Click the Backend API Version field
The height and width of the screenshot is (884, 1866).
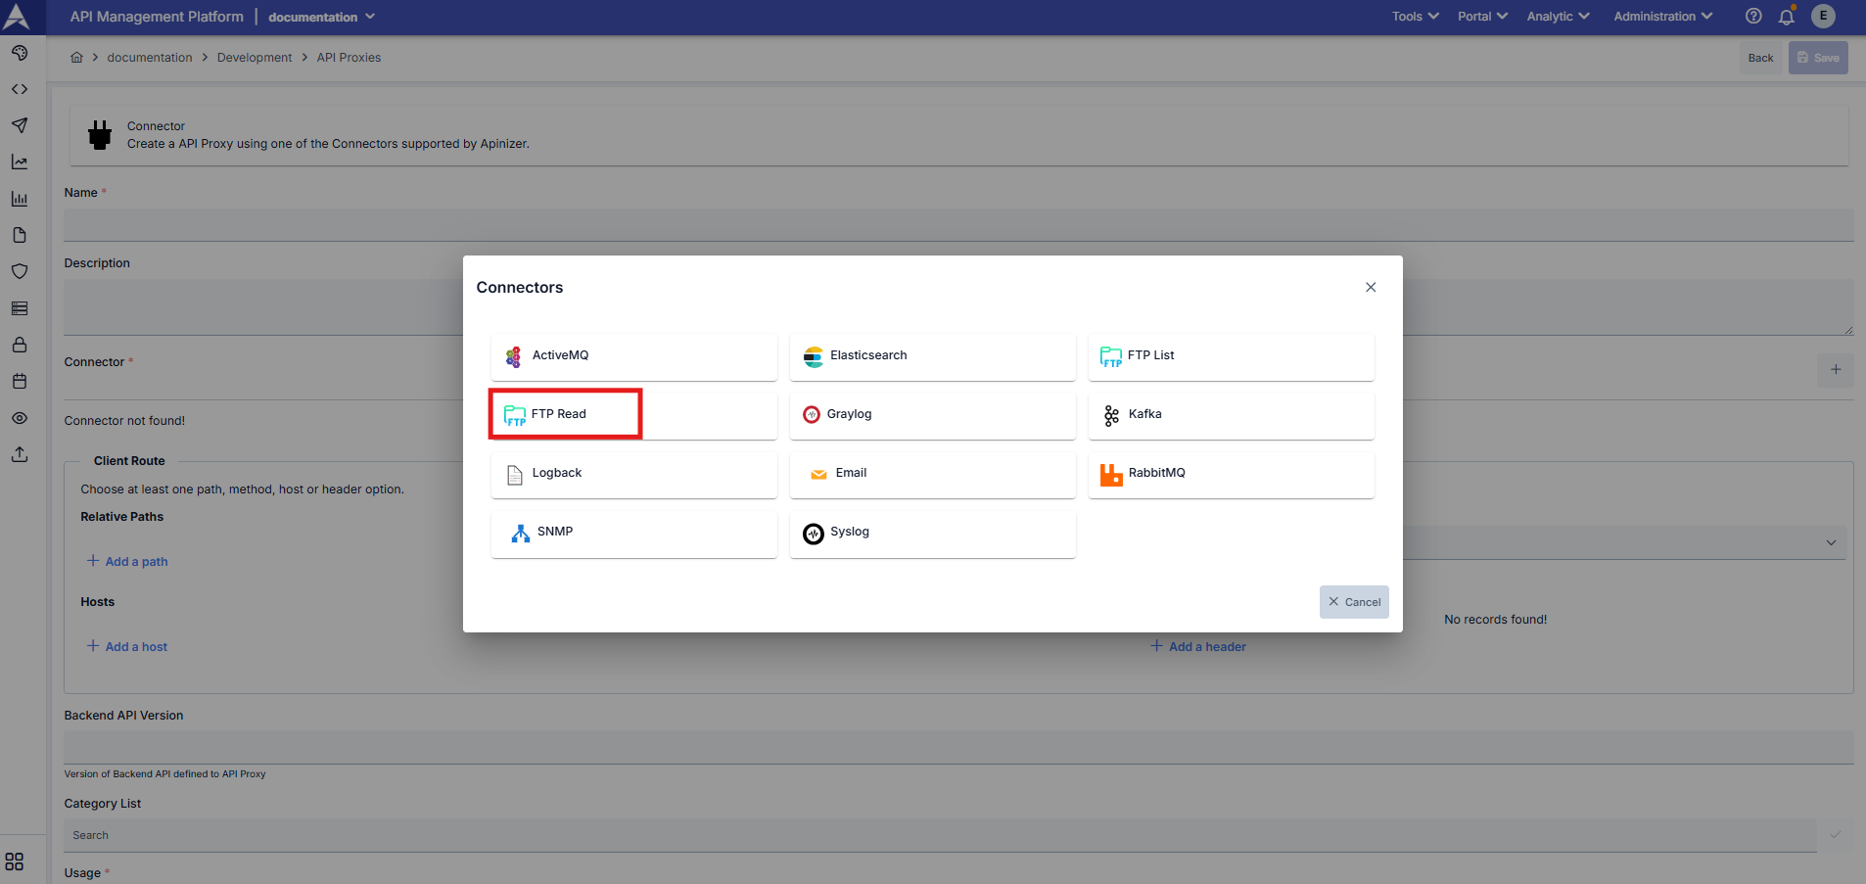click(x=958, y=747)
